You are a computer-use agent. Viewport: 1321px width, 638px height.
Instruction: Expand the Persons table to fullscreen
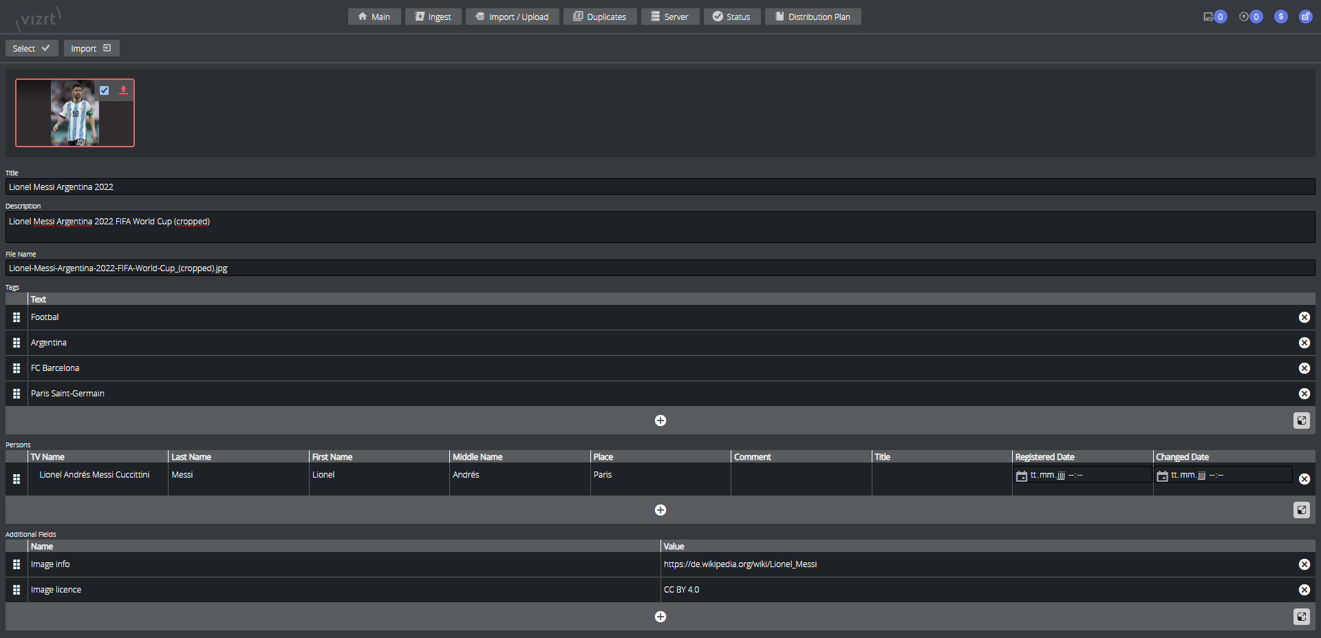tap(1302, 510)
